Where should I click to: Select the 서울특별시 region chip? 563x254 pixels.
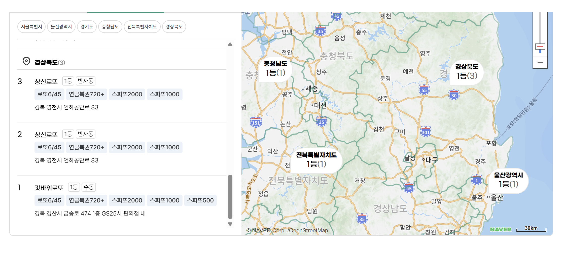point(31,27)
